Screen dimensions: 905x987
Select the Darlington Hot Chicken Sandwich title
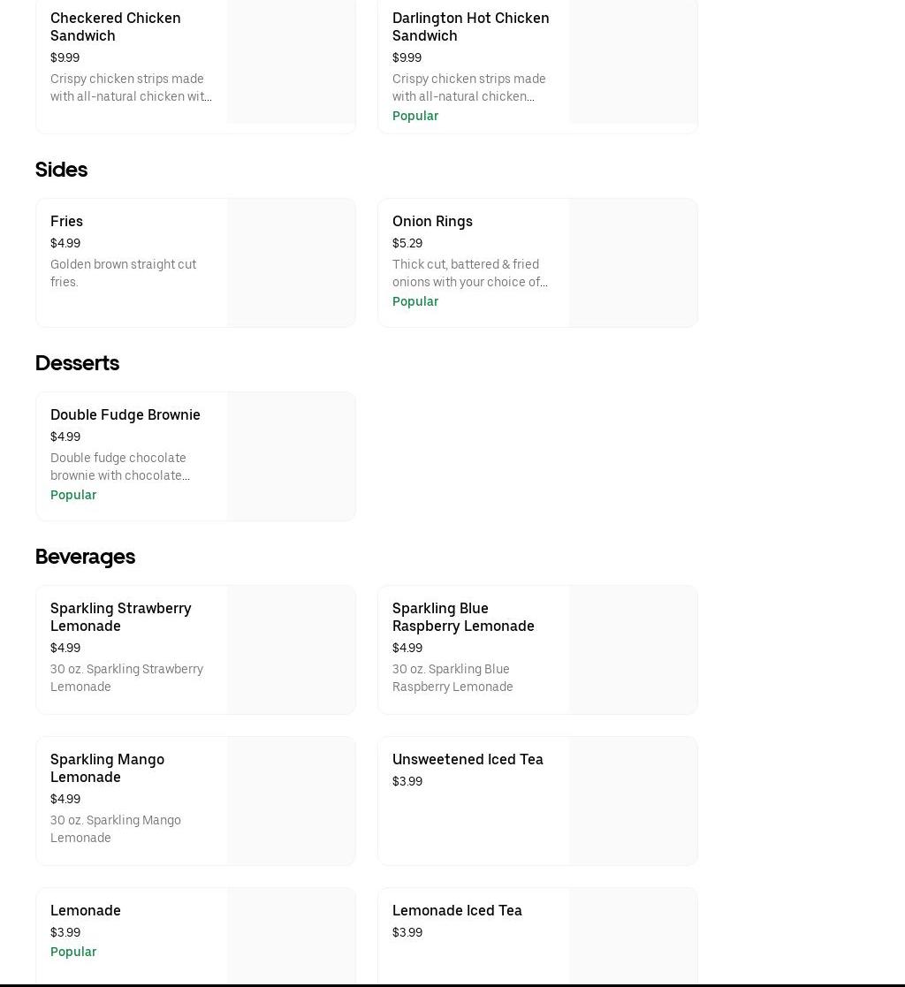[x=470, y=27]
